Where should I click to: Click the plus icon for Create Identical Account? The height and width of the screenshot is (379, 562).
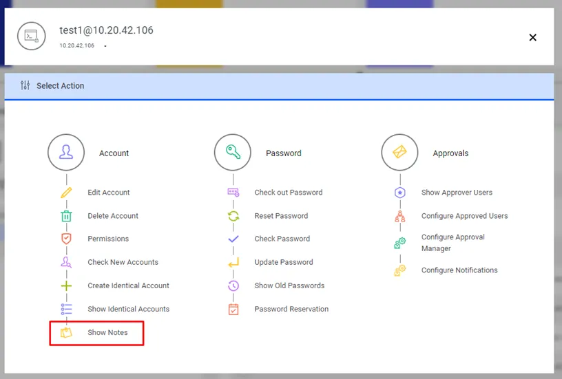click(66, 285)
